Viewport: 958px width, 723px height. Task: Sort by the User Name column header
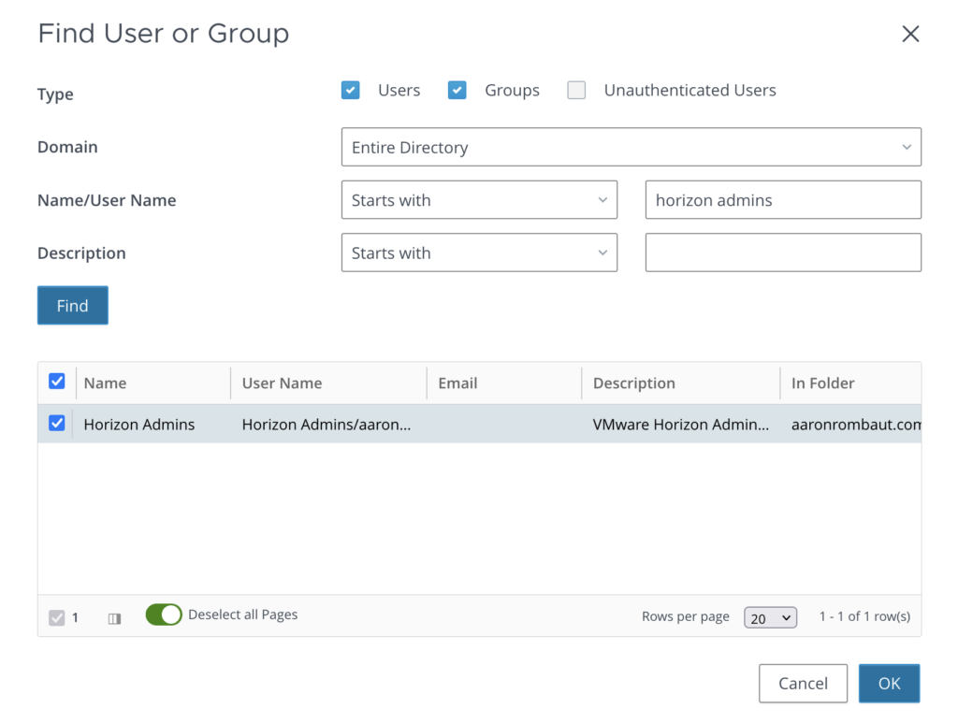[282, 383]
